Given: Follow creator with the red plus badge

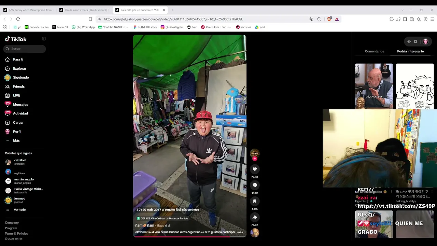Looking at the screenshot, I should pos(255,159).
